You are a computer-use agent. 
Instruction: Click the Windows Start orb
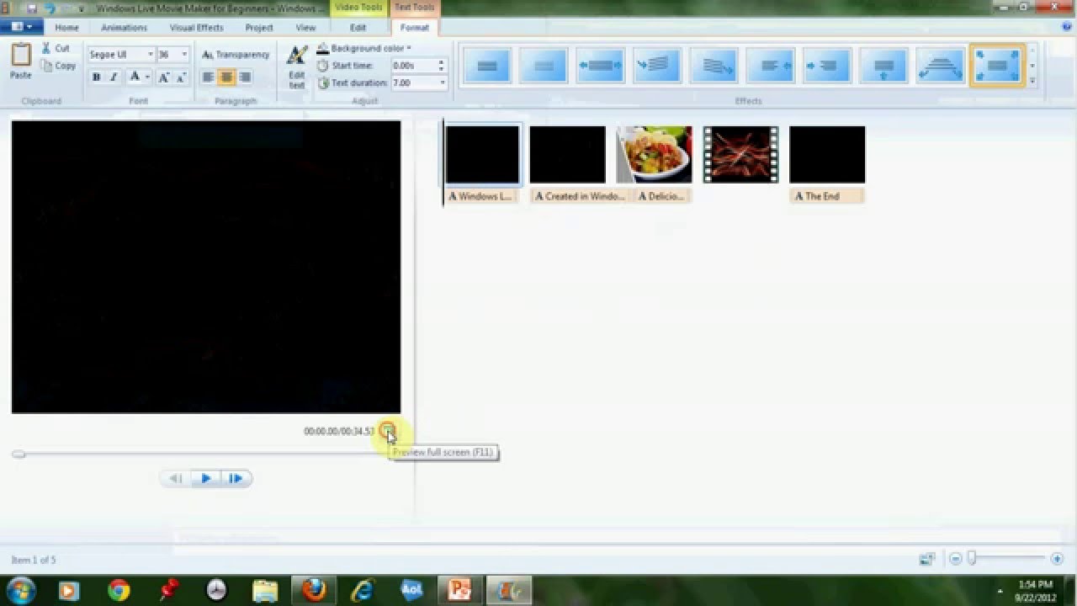tap(20, 590)
